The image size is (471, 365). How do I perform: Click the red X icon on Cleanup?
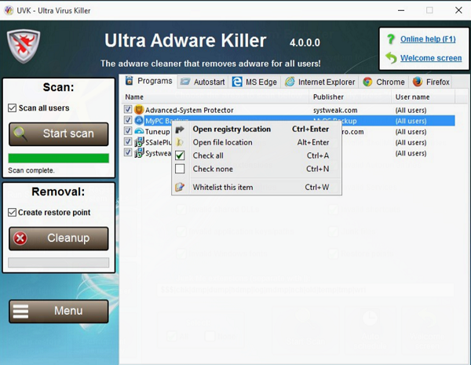point(20,239)
